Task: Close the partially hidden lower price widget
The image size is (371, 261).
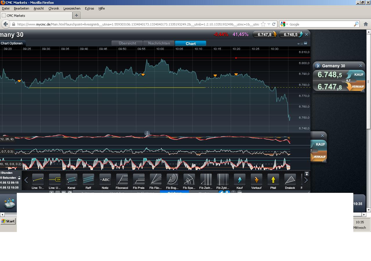Action: tap(322, 135)
